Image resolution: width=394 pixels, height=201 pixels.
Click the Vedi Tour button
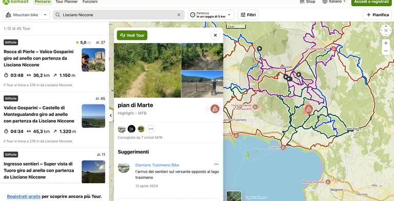[x=132, y=35]
